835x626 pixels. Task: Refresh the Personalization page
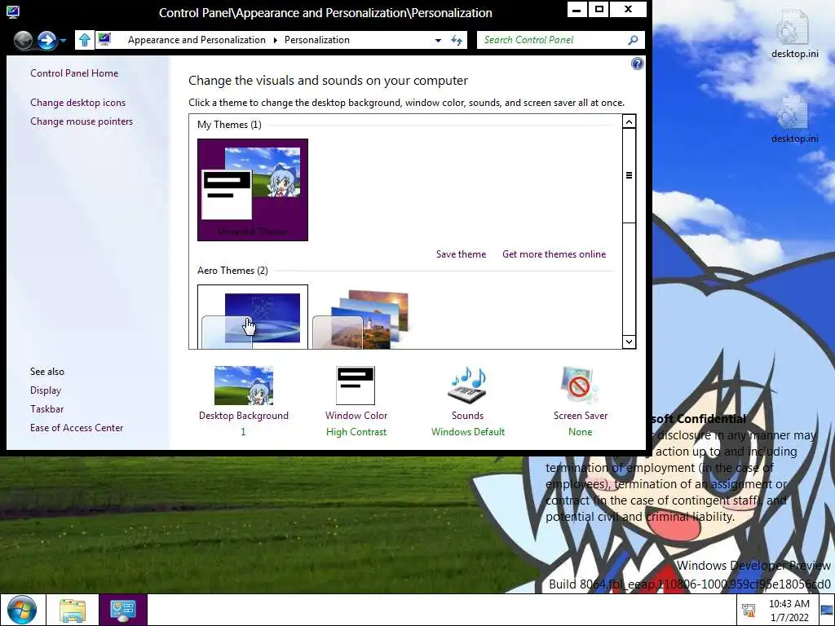click(x=457, y=41)
